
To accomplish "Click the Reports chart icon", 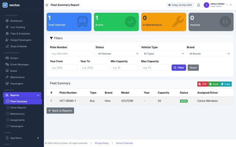I will click(7, 95).
